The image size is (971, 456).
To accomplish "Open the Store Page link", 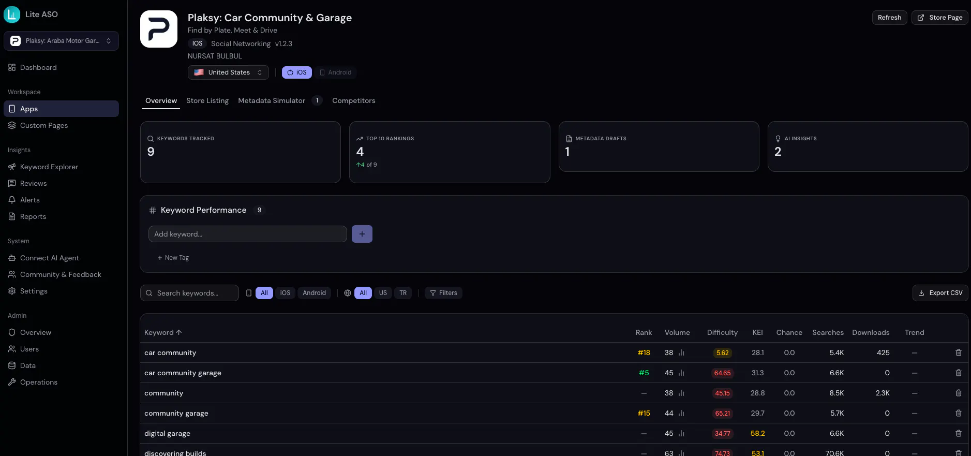I will click(x=940, y=18).
